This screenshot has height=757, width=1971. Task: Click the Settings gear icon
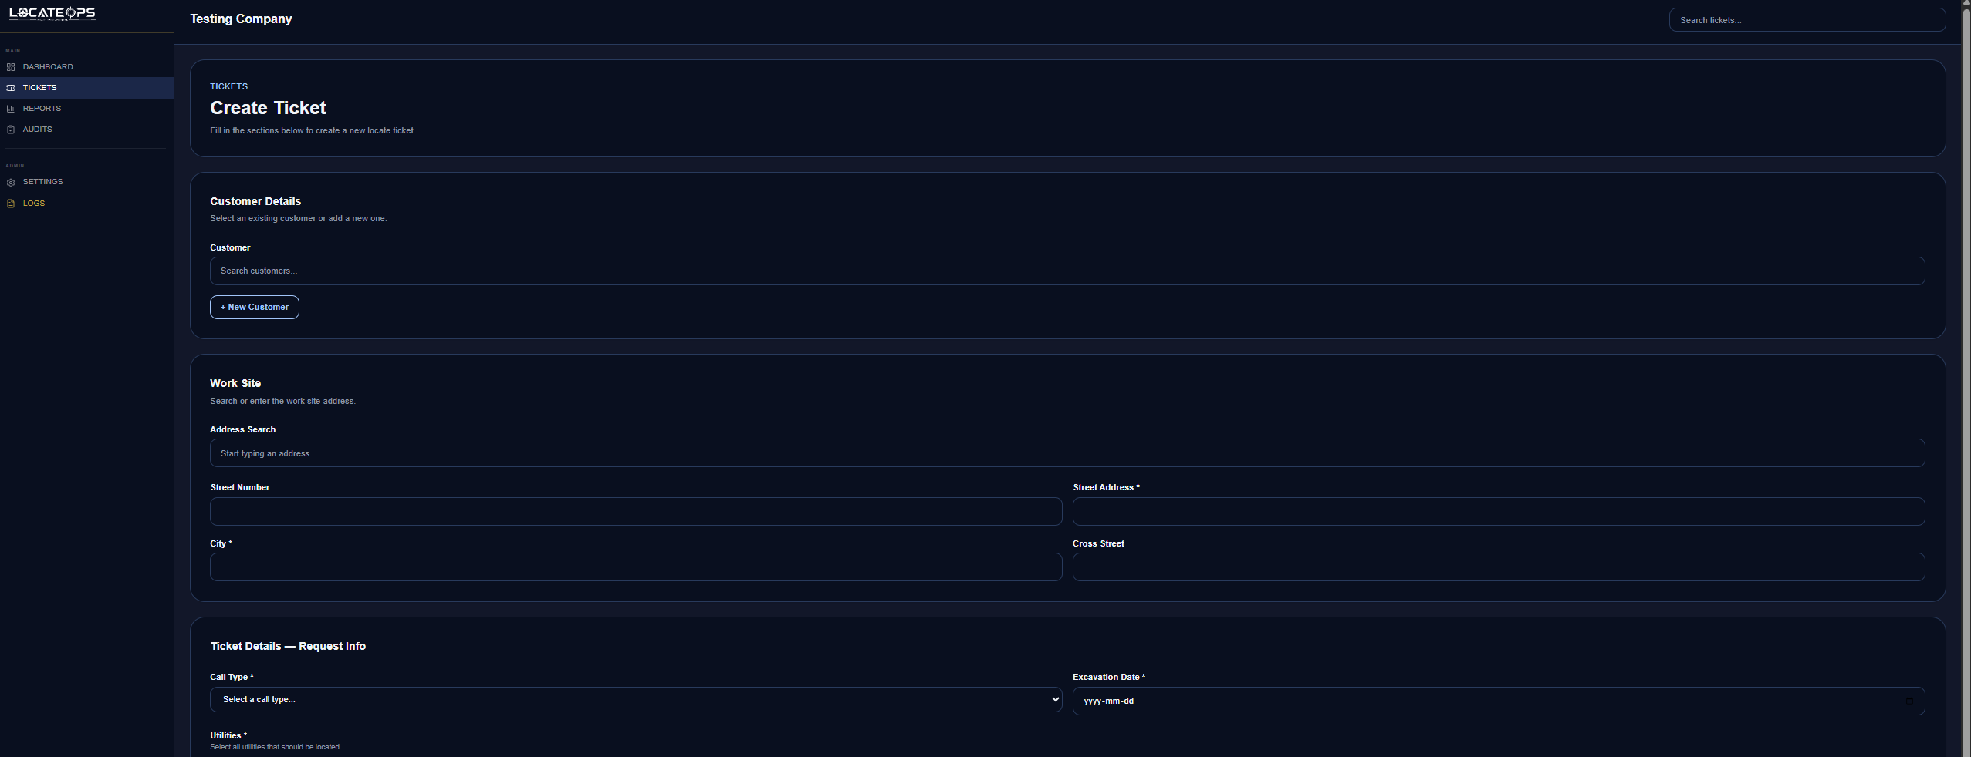[x=11, y=183]
